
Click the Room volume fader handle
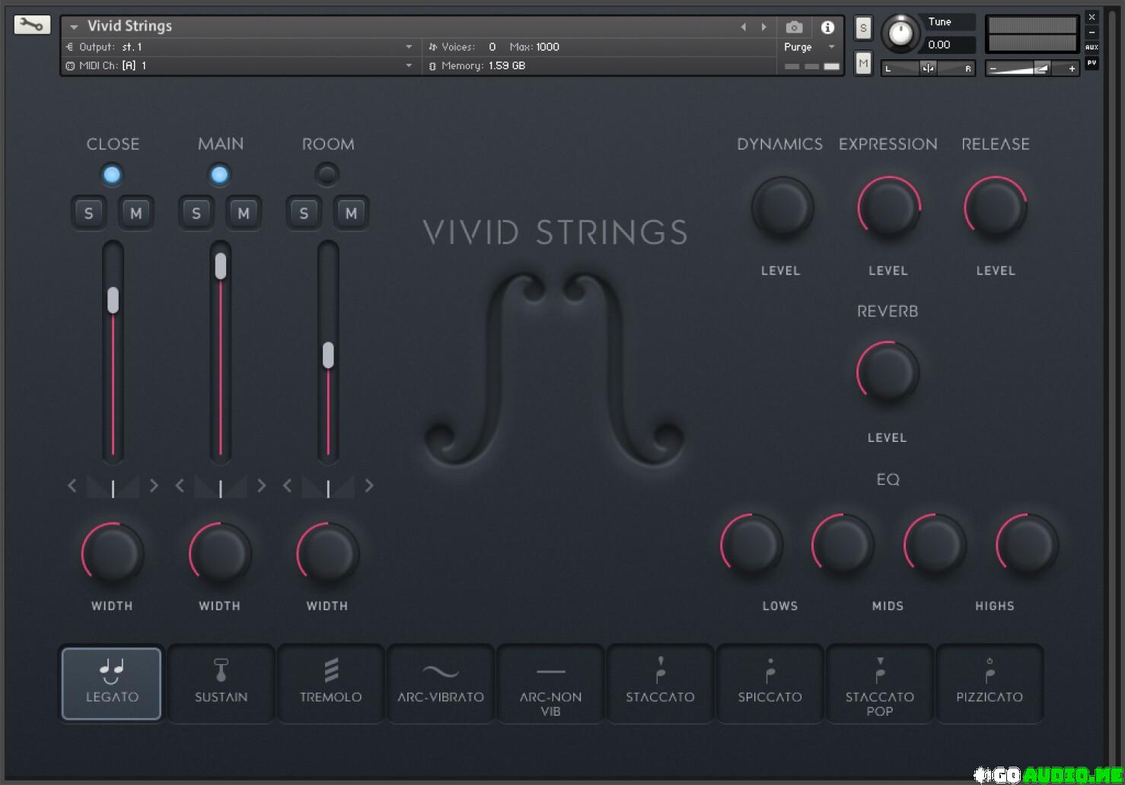point(328,355)
